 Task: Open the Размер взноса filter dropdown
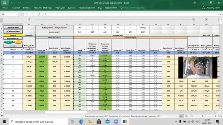(x=46, y=49)
